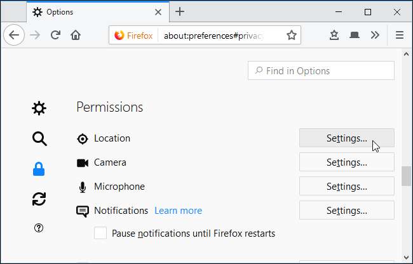This screenshot has height=264, width=413.
Task: Select the Options tab
Action: (89, 12)
